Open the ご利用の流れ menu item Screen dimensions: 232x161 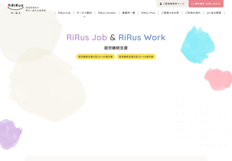click(x=193, y=13)
